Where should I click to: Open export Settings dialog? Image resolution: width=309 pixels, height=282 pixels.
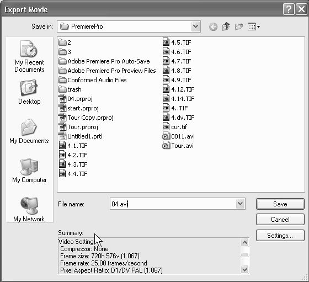click(280, 236)
